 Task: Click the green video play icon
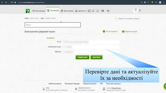tap(123, 32)
